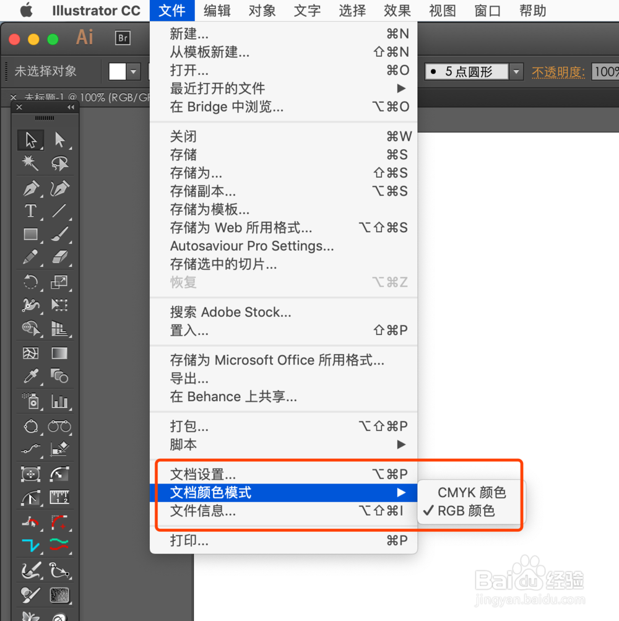Choose the Shape Builder tool
Screen dimensions: 619x621
click(x=30, y=328)
